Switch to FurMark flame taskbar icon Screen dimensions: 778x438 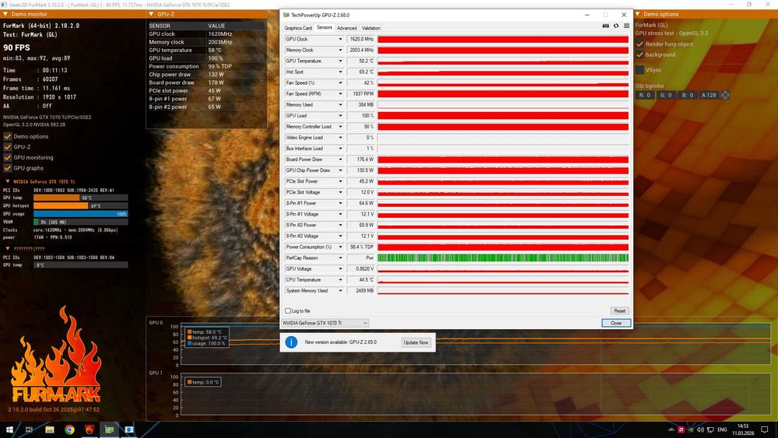click(89, 429)
